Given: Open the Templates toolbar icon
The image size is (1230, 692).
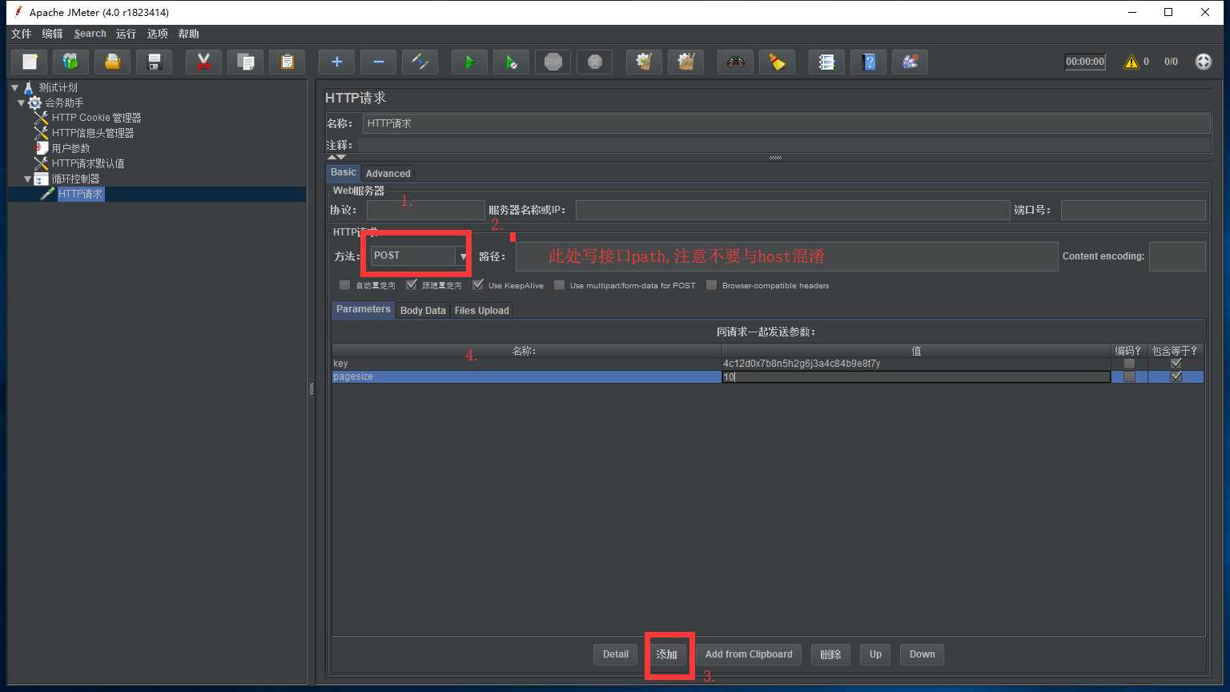Looking at the screenshot, I should coord(70,62).
